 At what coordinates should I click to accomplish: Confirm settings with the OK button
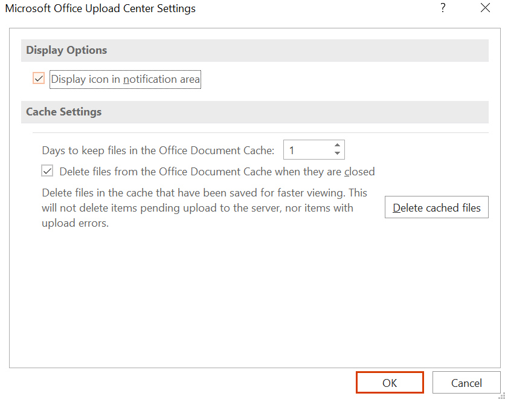pos(390,383)
